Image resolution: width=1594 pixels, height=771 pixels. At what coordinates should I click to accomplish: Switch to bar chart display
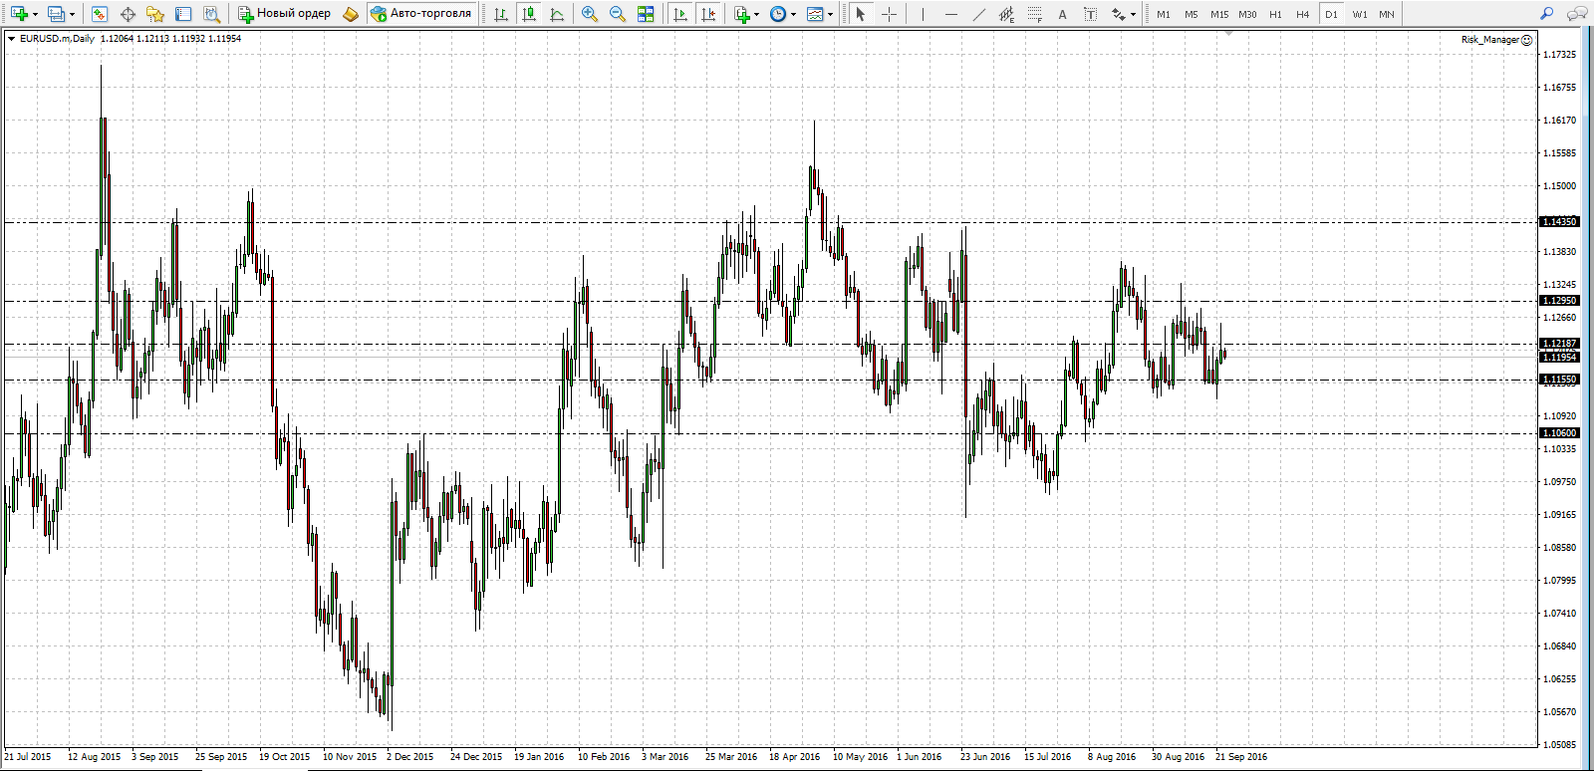[501, 14]
